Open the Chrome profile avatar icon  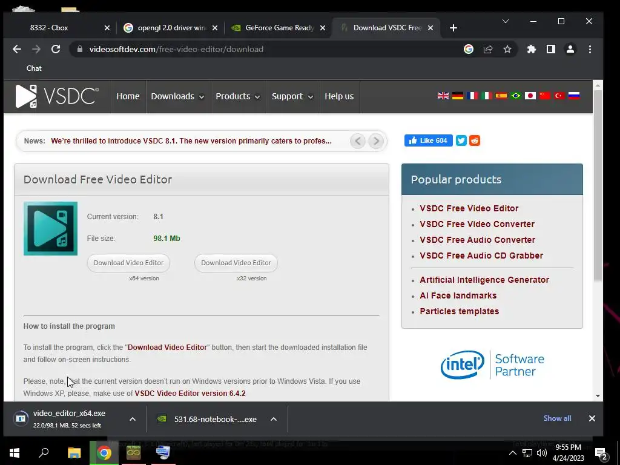[x=570, y=50]
